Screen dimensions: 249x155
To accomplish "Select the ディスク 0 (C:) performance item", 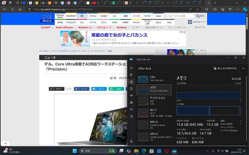I will coord(154,101).
